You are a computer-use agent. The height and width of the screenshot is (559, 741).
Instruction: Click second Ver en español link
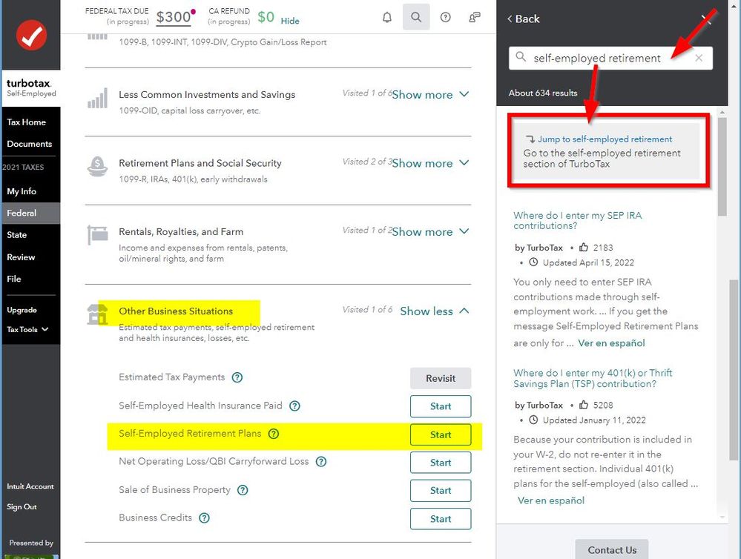click(551, 500)
